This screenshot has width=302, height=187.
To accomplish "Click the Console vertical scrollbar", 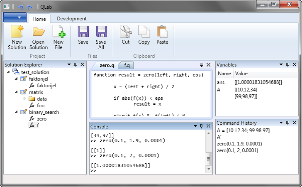I will (x=209, y=158).
